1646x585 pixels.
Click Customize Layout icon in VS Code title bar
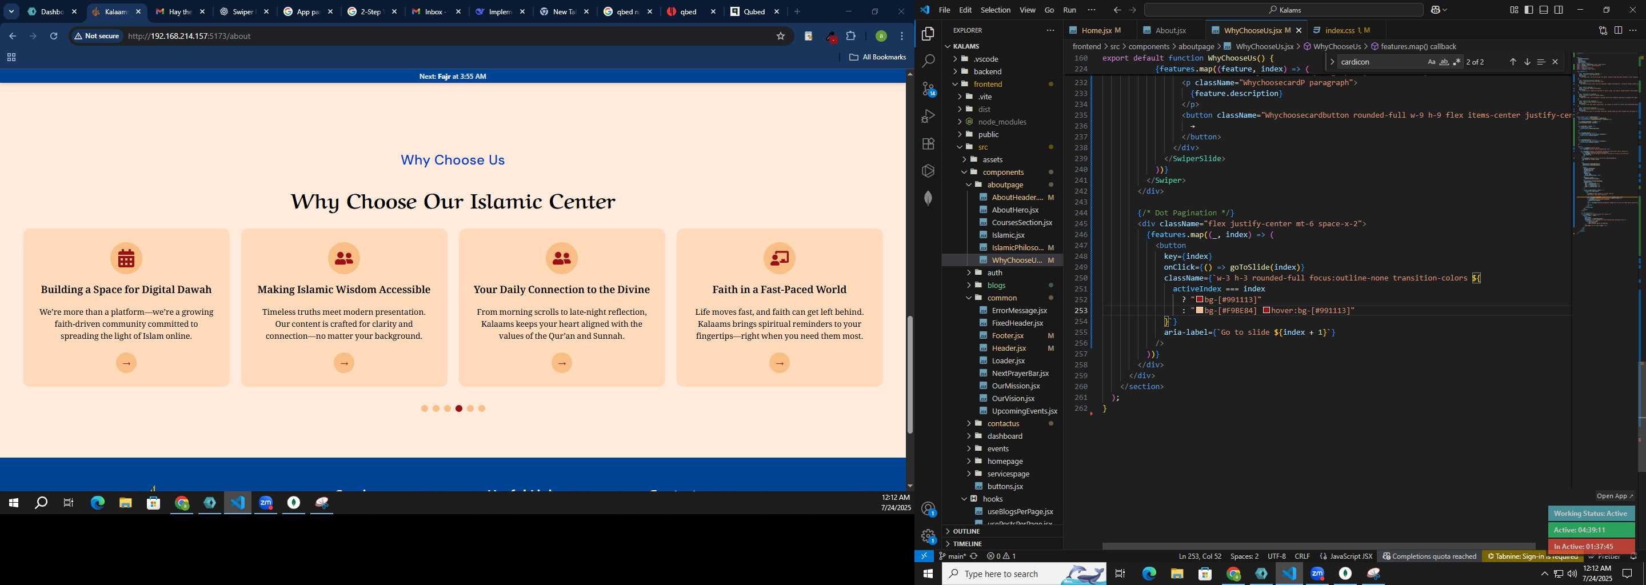tap(1514, 10)
